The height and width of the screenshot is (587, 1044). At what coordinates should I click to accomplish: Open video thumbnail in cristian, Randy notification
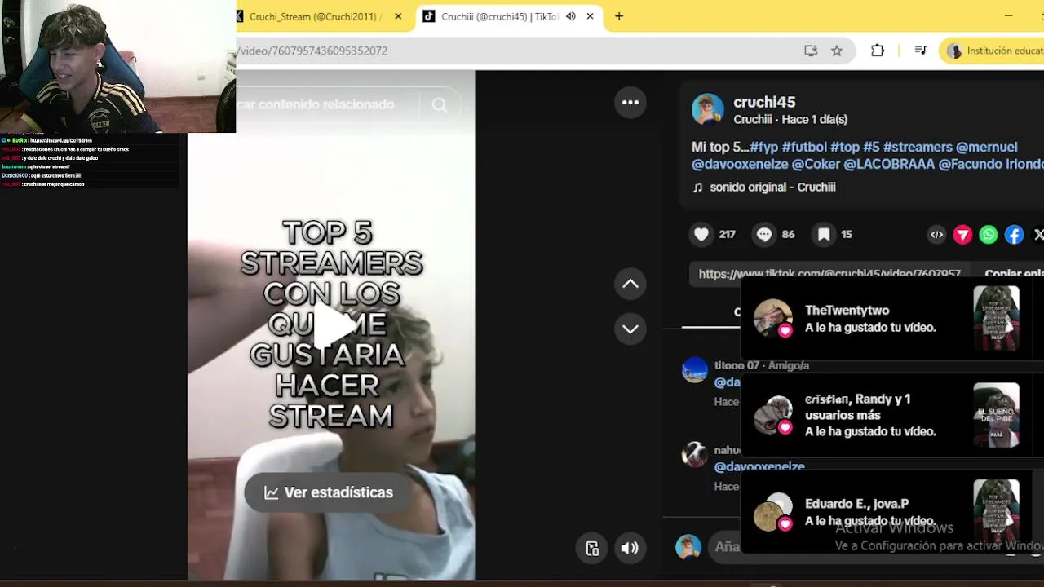pyautogui.click(x=996, y=415)
